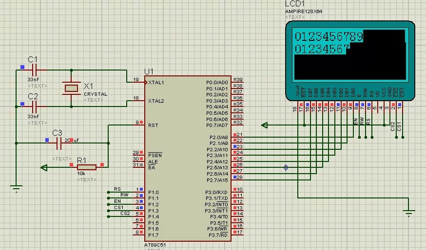Select the RS terminal label at P1.0
Viewport: 426px width, 250px height.
click(117, 189)
